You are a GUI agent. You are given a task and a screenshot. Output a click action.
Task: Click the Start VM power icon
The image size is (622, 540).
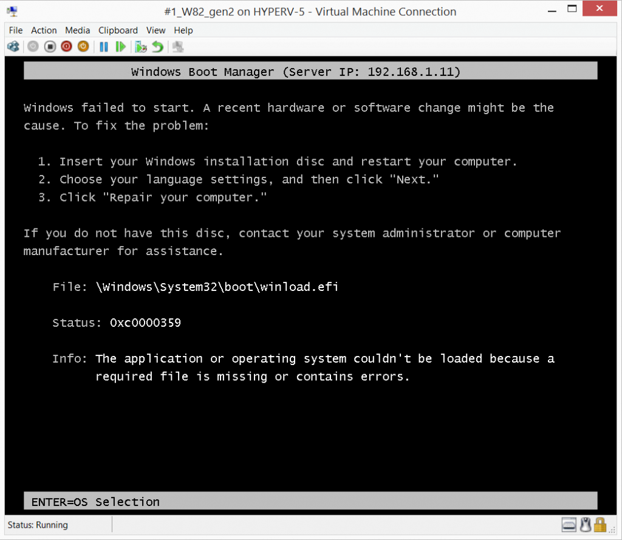32,47
